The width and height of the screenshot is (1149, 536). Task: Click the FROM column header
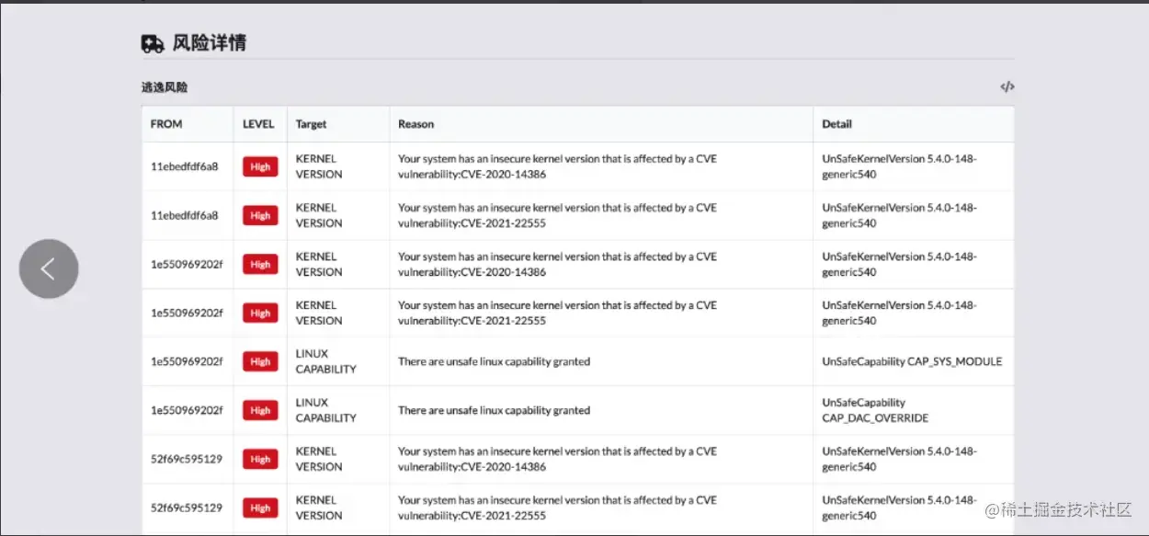(x=166, y=124)
